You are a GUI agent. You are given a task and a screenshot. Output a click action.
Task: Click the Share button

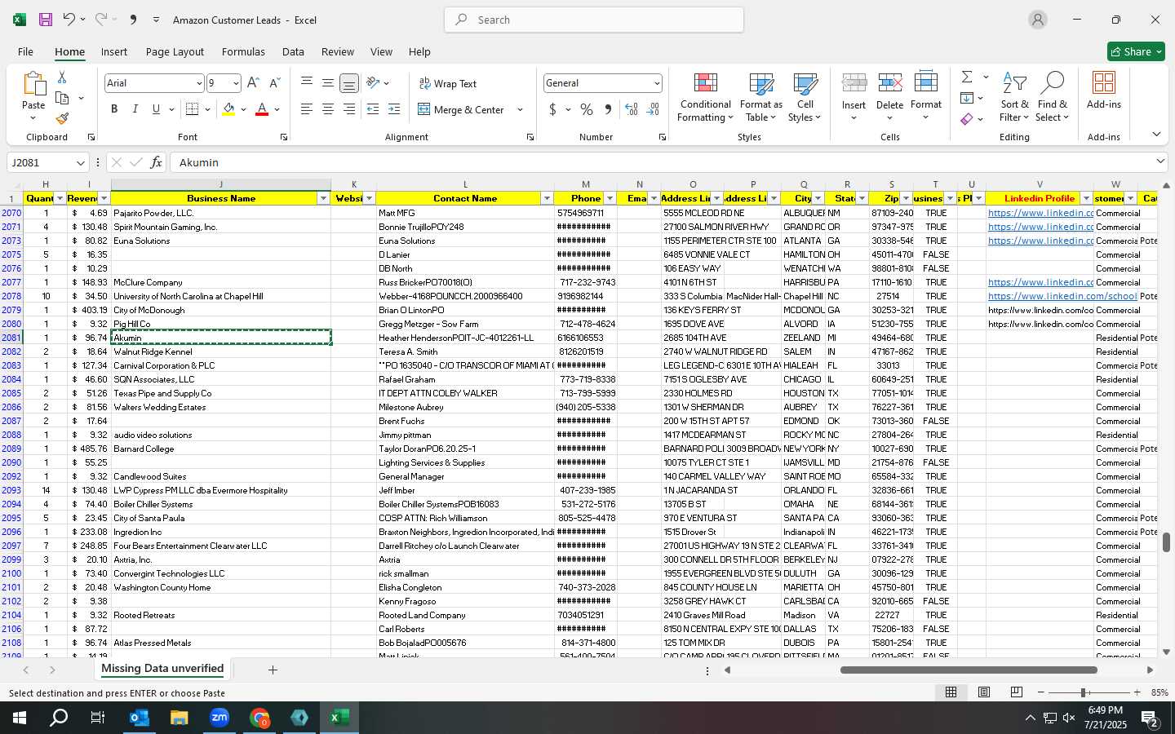[1136, 51]
